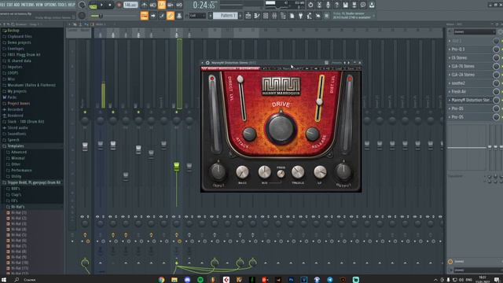
Task: Click the Render as audio file icon
Action: (x=354, y=6)
